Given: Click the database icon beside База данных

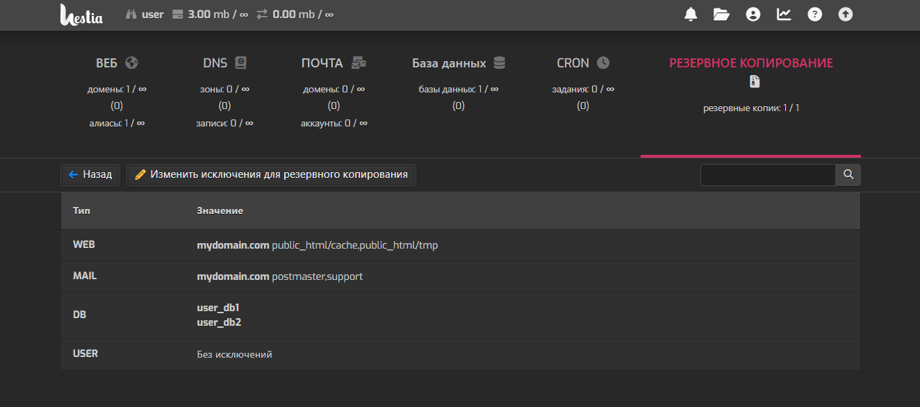Looking at the screenshot, I should point(499,63).
